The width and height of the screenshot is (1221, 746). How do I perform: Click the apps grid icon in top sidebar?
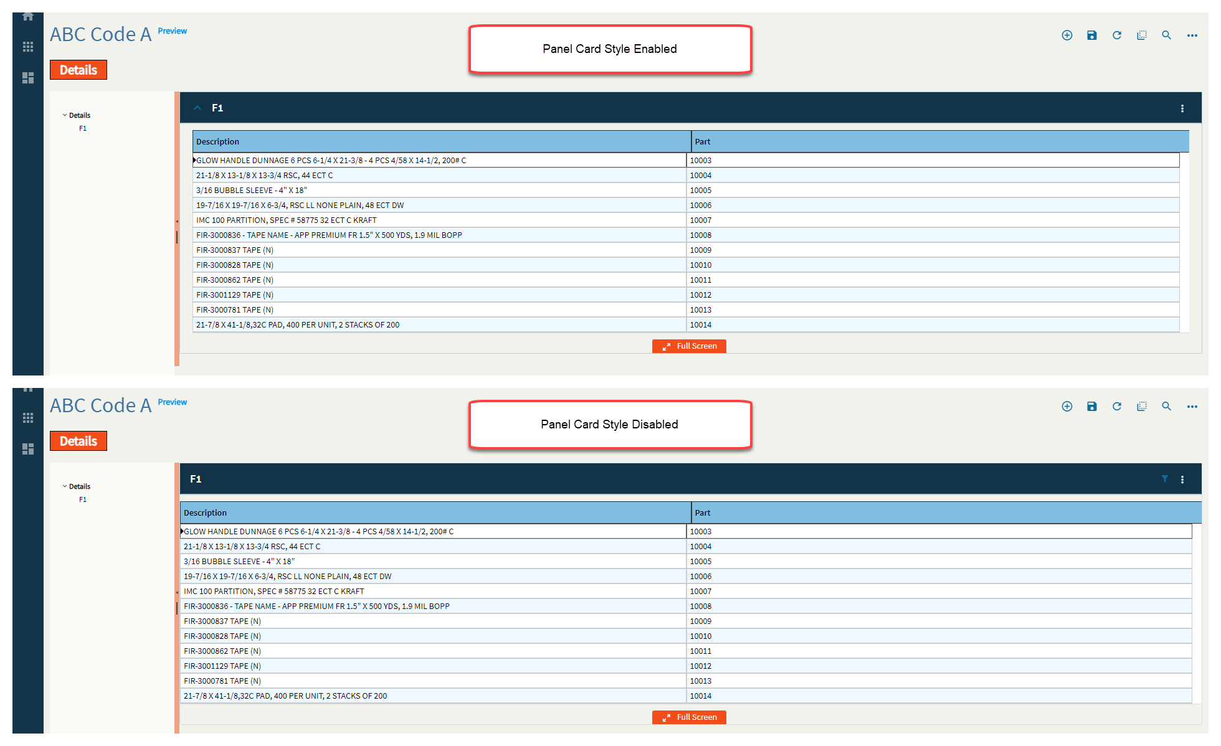28,47
